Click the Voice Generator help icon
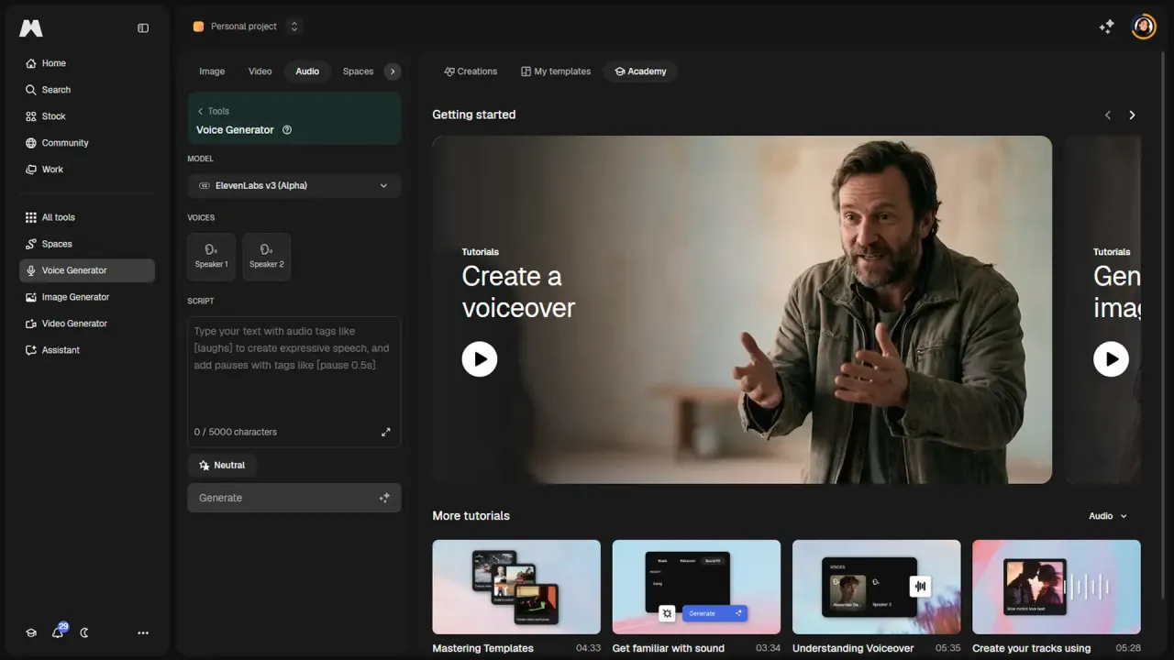Viewport: 1174px width, 660px height. (287, 130)
